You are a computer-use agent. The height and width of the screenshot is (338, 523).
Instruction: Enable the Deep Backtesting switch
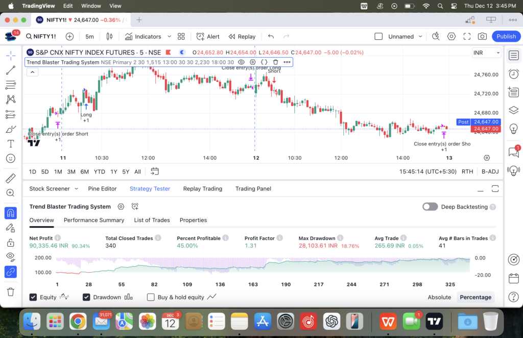pos(430,207)
